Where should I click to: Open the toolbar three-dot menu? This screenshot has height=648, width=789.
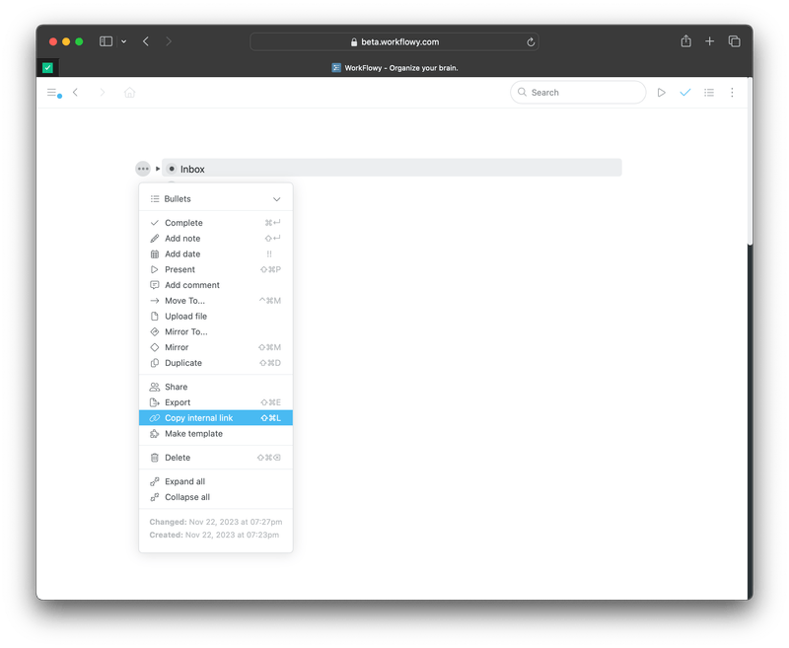(x=732, y=92)
